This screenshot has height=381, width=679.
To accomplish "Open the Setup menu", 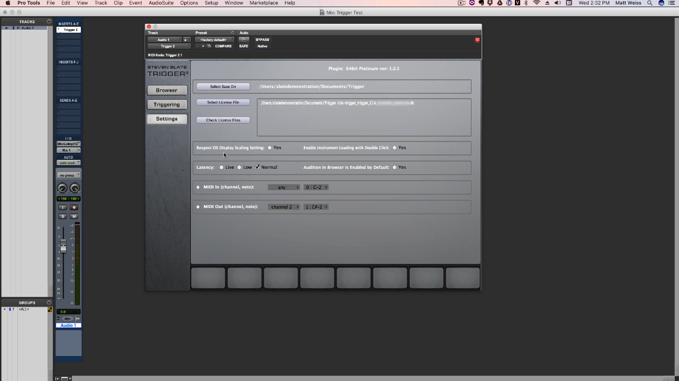I will (211, 3).
